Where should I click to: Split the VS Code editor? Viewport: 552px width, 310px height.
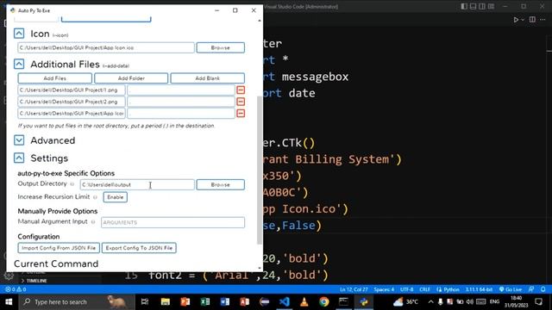[x=532, y=20]
